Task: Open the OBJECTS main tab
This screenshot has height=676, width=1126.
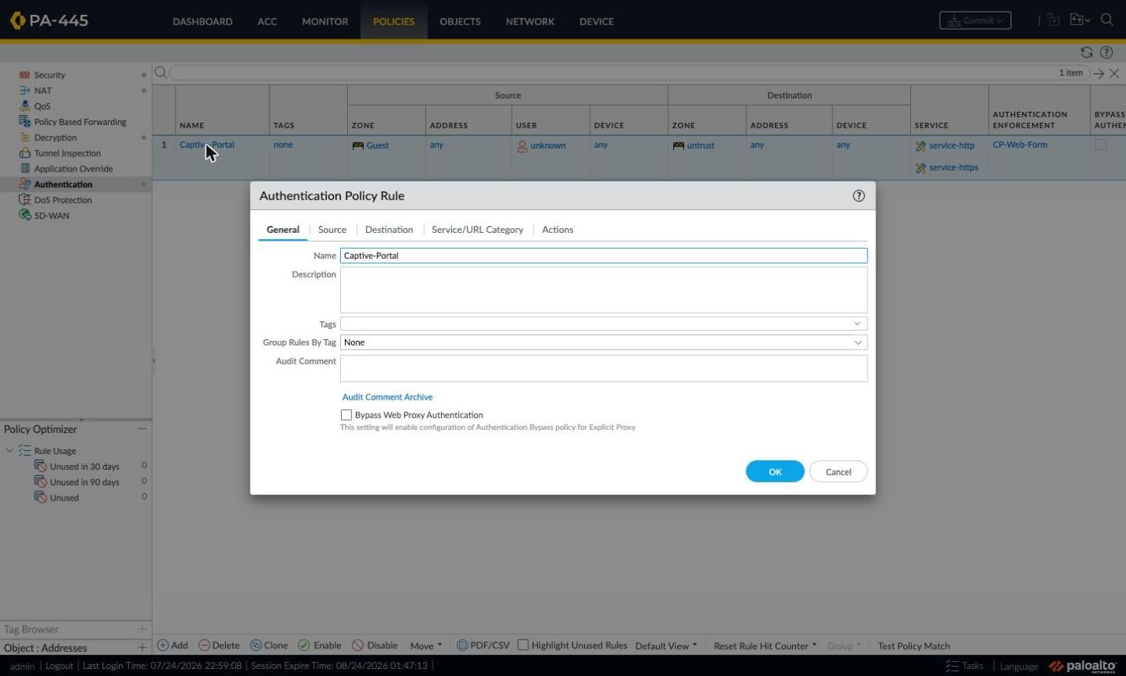Action: click(x=460, y=21)
